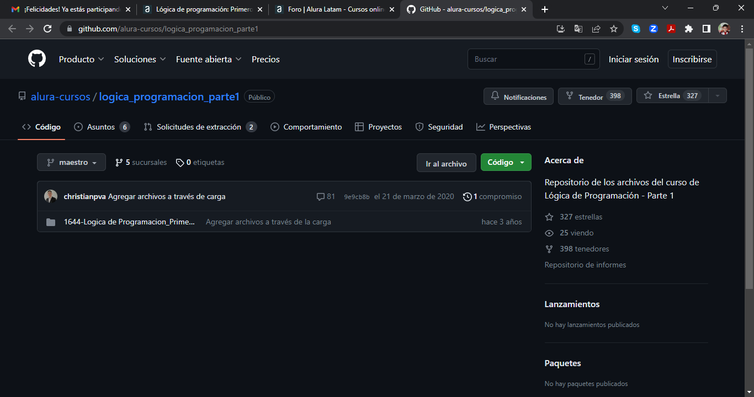Click the Inscribirse button
This screenshot has height=397, width=754.
click(x=692, y=59)
